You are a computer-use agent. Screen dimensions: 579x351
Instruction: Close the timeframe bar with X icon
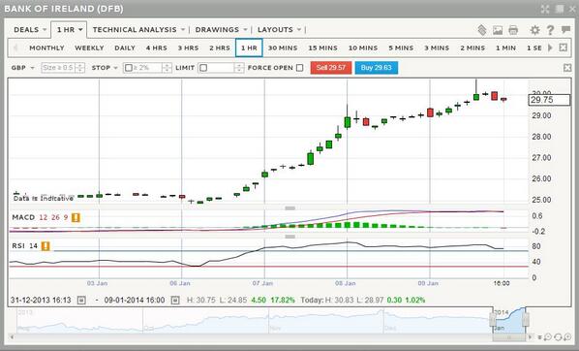563,48
